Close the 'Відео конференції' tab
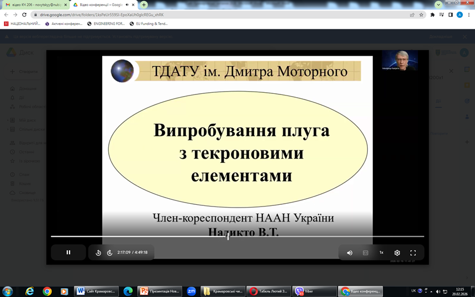Screen dimensions: 475x297 tap(133, 5)
